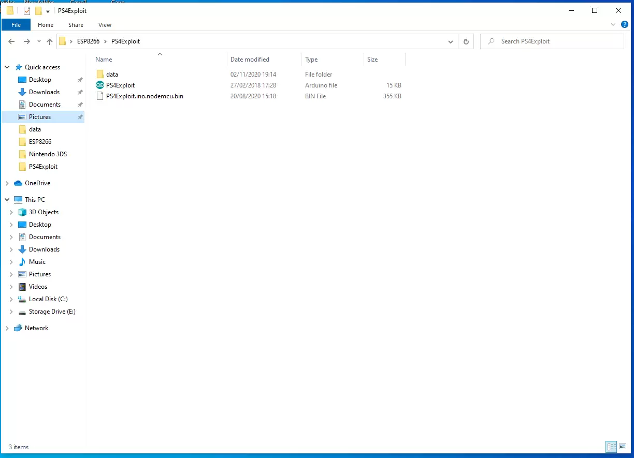Open the Videos folder
The image size is (634, 458).
(x=38, y=287)
